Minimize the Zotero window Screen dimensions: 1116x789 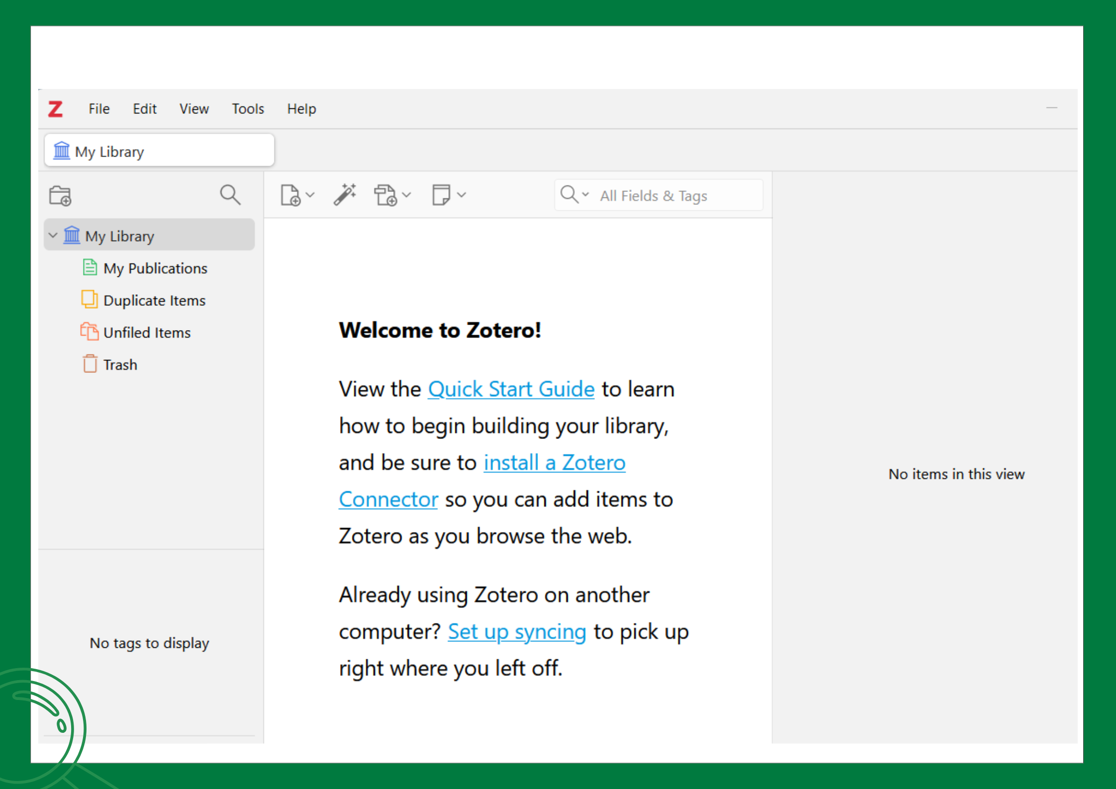pos(1052,108)
